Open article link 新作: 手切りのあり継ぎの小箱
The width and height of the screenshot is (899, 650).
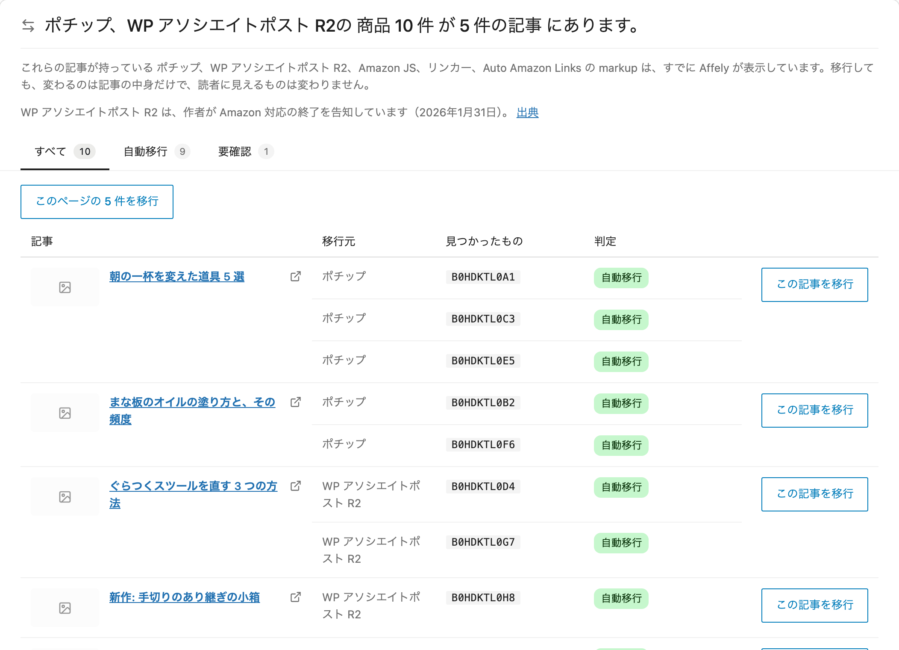tap(185, 597)
